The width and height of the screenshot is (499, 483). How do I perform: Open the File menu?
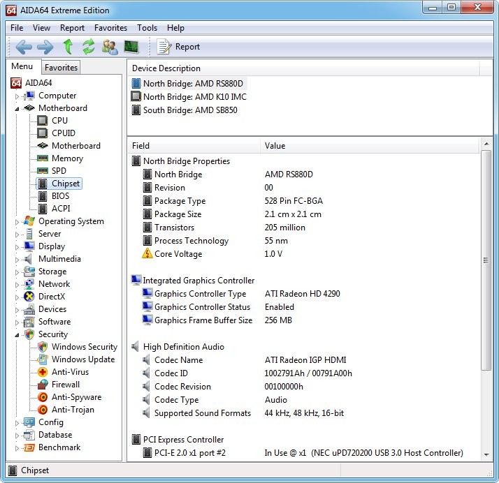[17, 28]
